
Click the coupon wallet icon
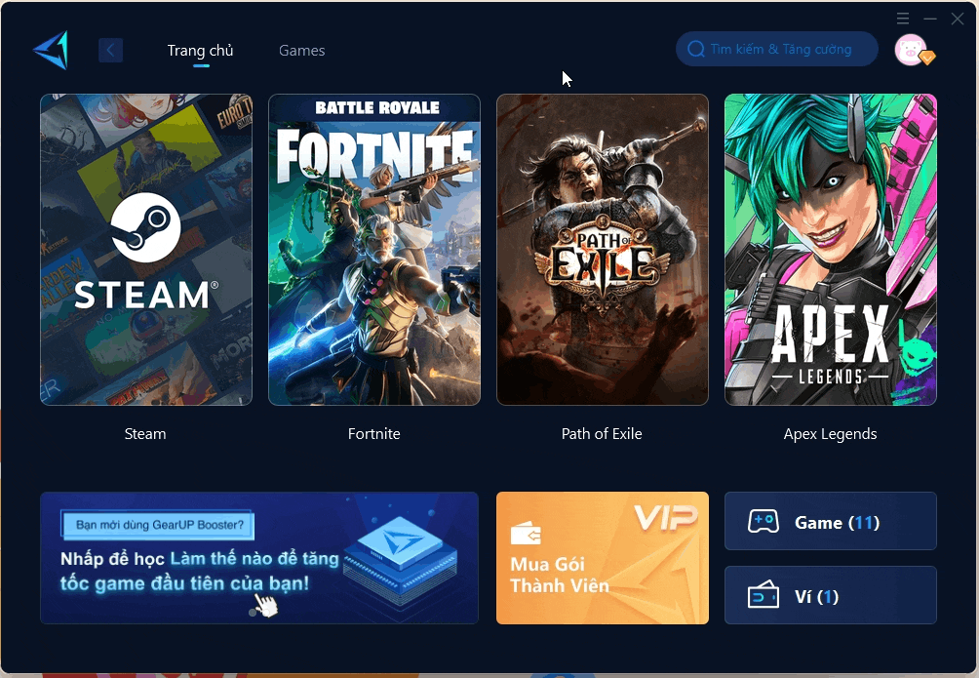click(763, 595)
